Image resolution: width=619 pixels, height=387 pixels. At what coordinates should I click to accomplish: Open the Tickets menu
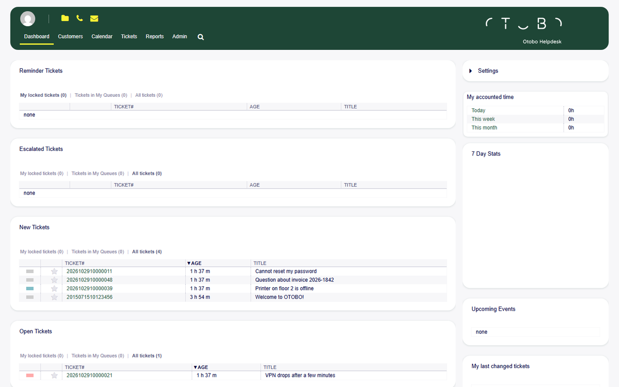point(129,36)
